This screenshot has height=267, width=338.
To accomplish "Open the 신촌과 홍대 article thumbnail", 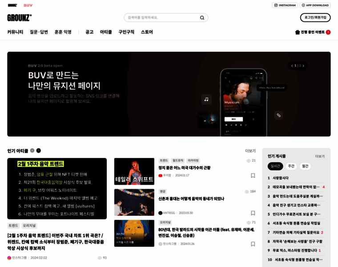I will pos(134,202).
